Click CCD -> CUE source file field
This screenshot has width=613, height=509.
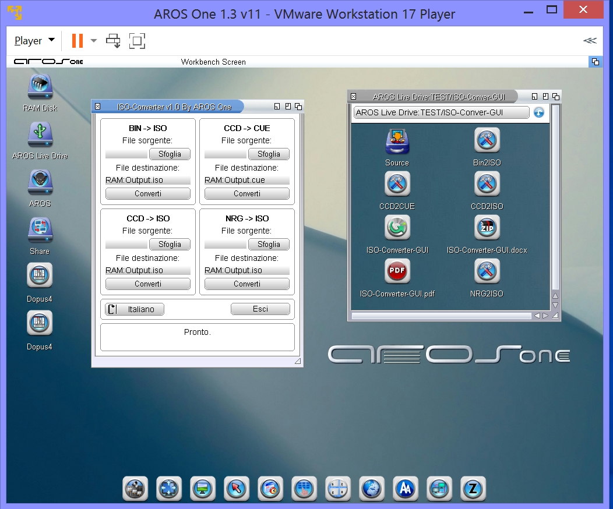(226, 154)
